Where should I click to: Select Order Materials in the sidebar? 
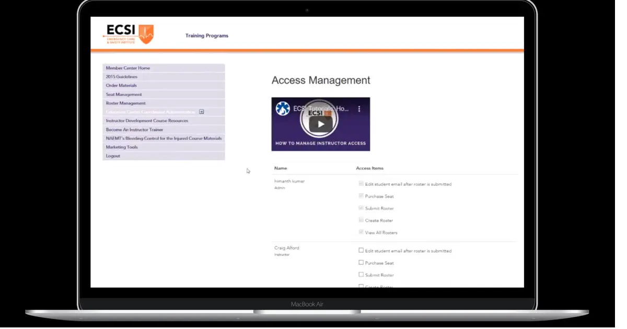121,86
